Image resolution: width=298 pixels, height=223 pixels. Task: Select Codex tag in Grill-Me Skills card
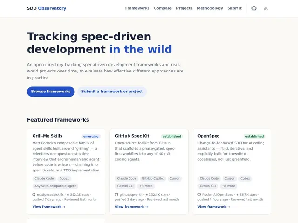click(x=64, y=178)
